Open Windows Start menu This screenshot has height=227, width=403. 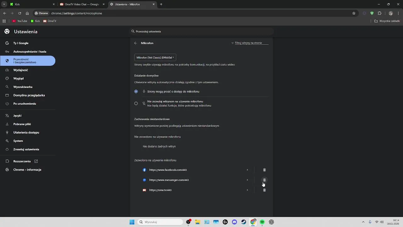132,222
